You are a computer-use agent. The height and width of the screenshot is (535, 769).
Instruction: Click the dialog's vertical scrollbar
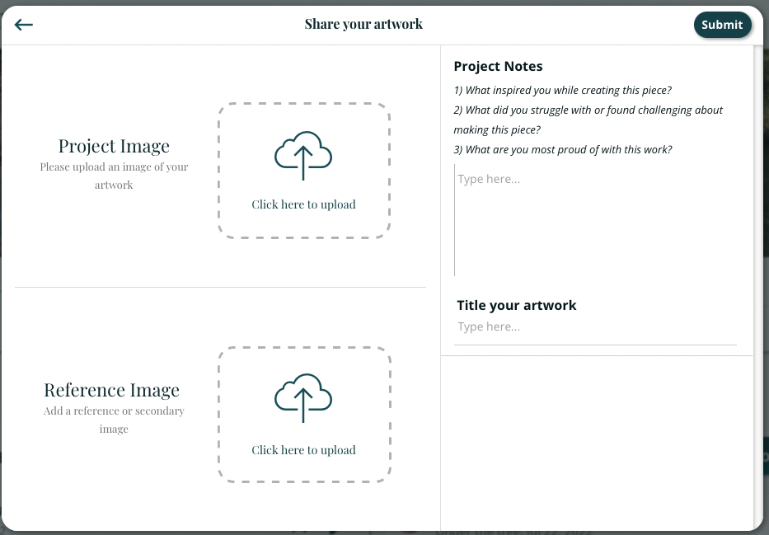click(x=758, y=287)
